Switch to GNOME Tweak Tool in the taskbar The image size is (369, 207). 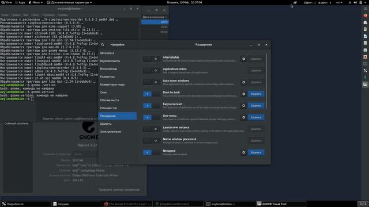pyautogui.click(x=281, y=204)
